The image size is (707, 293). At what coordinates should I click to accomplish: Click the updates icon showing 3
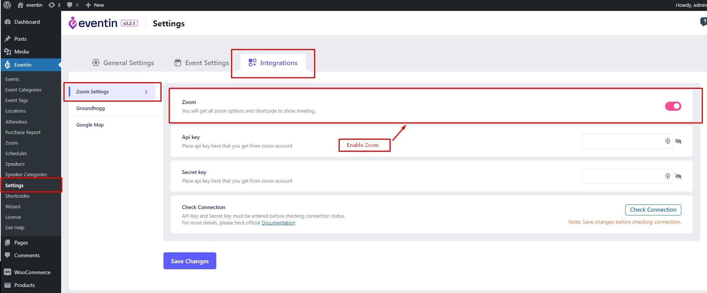tap(52, 5)
